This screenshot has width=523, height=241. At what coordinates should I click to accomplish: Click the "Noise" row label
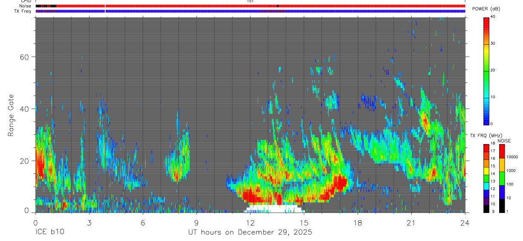[25, 6]
